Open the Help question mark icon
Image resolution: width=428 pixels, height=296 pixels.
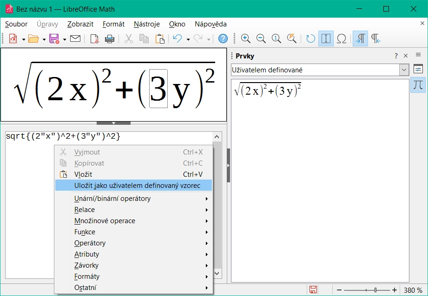point(223,39)
